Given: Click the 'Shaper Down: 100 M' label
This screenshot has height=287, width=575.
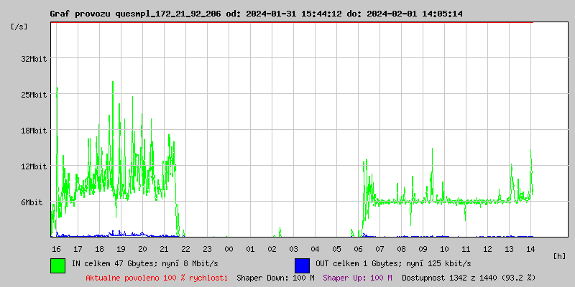Looking at the screenshot, I should tap(275, 278).
